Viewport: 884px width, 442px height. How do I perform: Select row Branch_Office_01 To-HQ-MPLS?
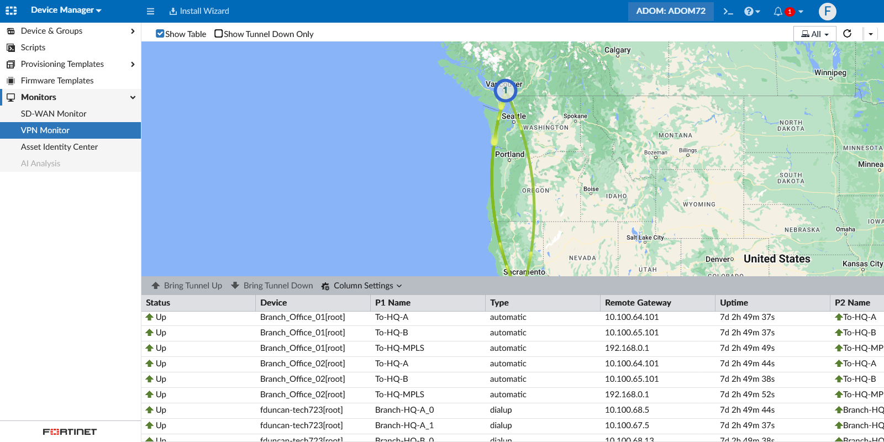pyautogui.click(x=513, y=348)
